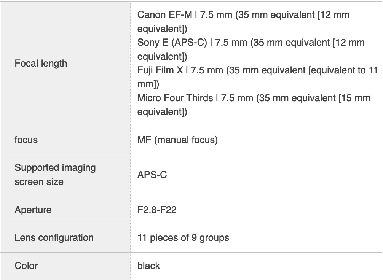Select the 11 pieces of 9 groups text
Viewport: 383px width, 280px height.
coord(183,238)
